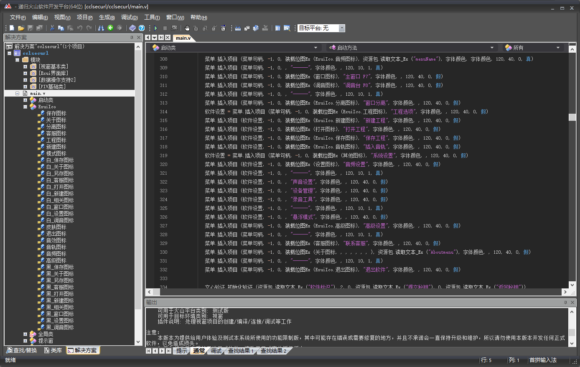Expand the [Exui界面库] module node
Image resolution: width=580 pixels, height=367 pixels.
(x=25, y=73)
